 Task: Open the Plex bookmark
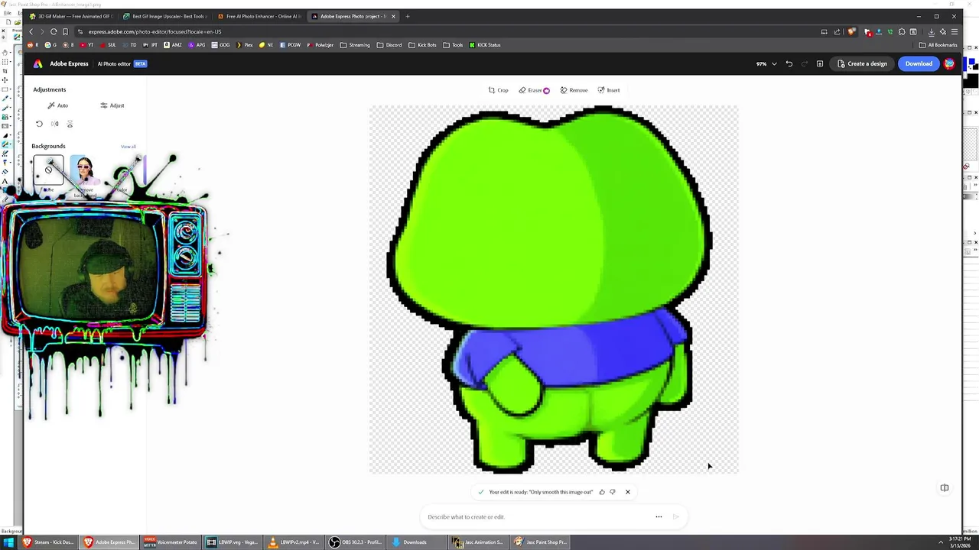(245, 45)
